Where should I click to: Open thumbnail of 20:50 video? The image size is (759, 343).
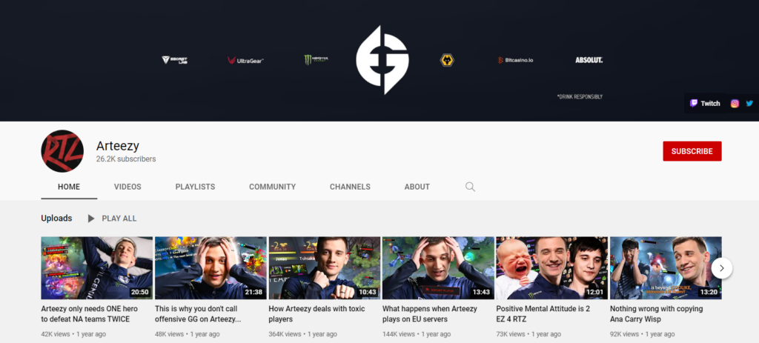click(x=97, y=267)
